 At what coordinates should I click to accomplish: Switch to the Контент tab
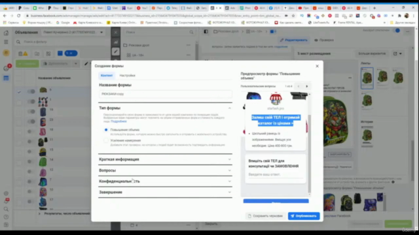(x=107, y=76)
